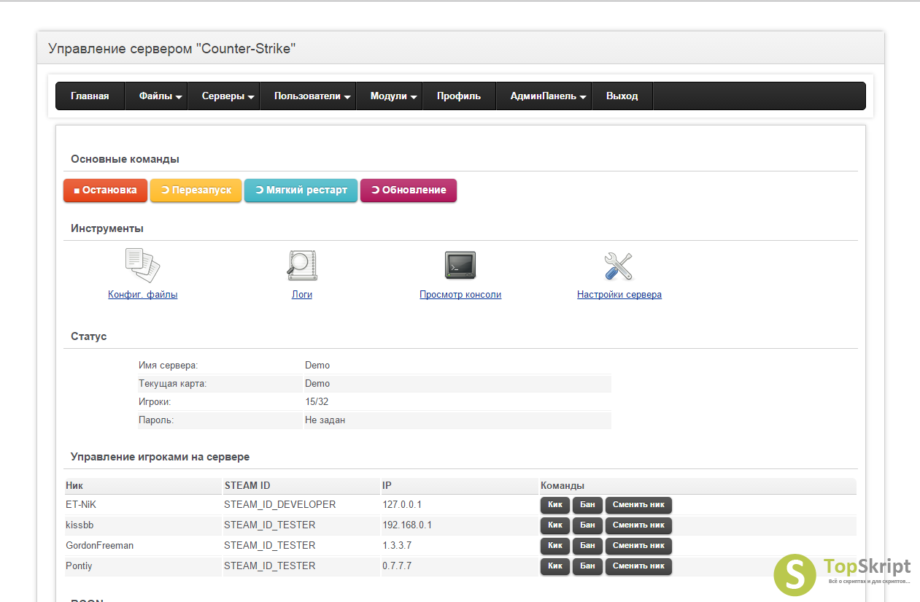The width and height of the screenshot is (920, 602).
Task: Click the IP column header
Action: click(x=387, y=486)
